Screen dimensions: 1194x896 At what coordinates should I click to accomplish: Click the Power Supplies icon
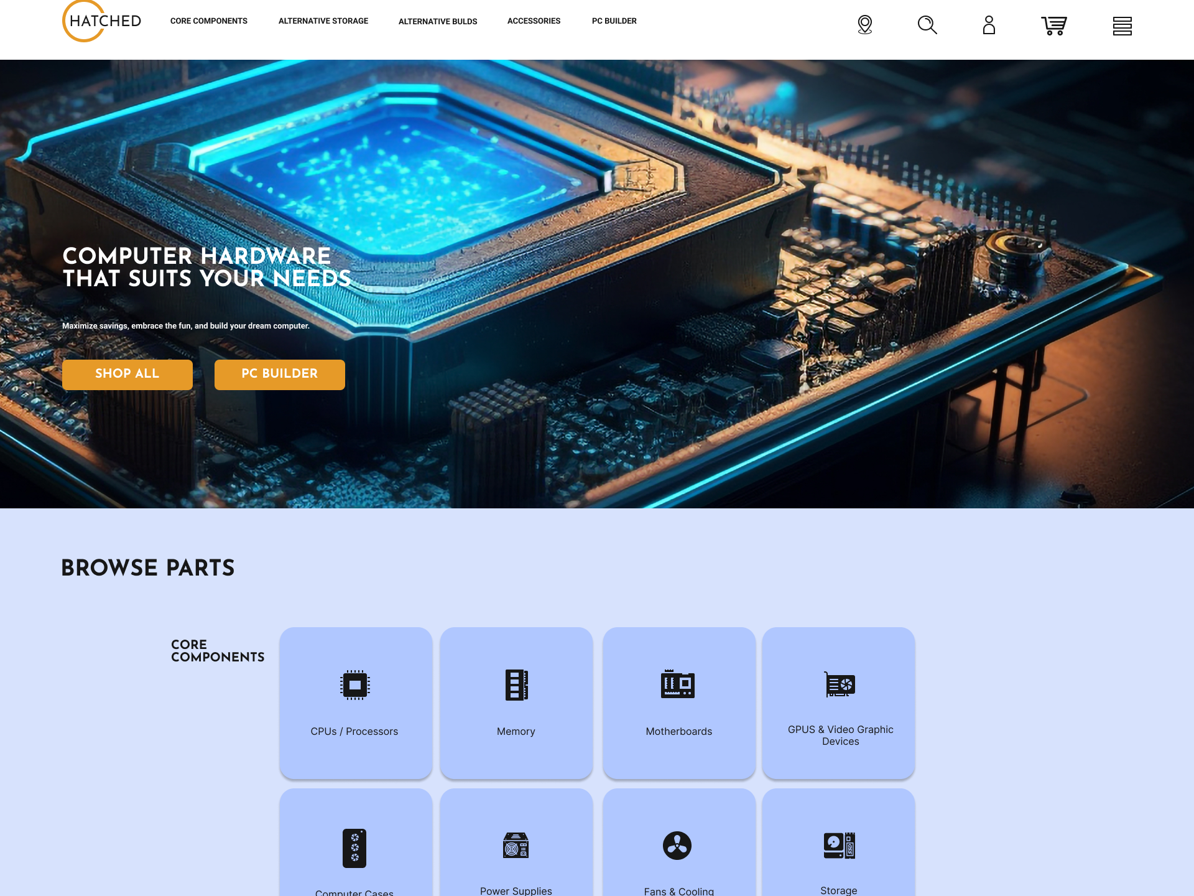click(x=516, y=845)
